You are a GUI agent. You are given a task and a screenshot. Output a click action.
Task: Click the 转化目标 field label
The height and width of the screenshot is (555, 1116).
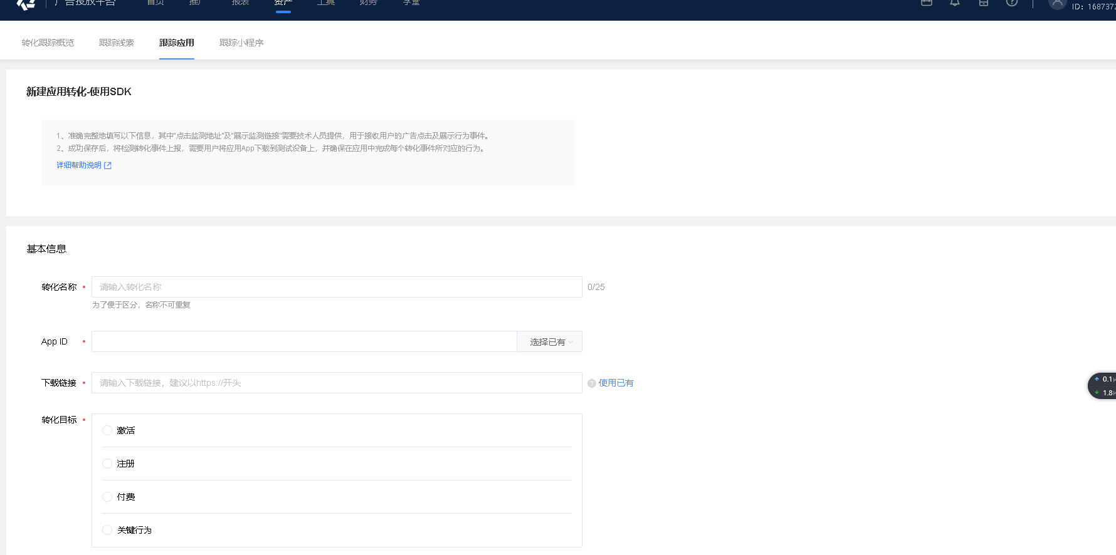tap(59, 420)
